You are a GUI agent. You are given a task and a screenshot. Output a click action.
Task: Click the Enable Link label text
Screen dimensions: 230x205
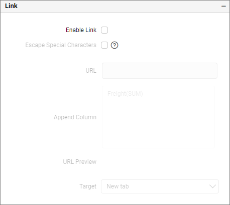[81, 30]
